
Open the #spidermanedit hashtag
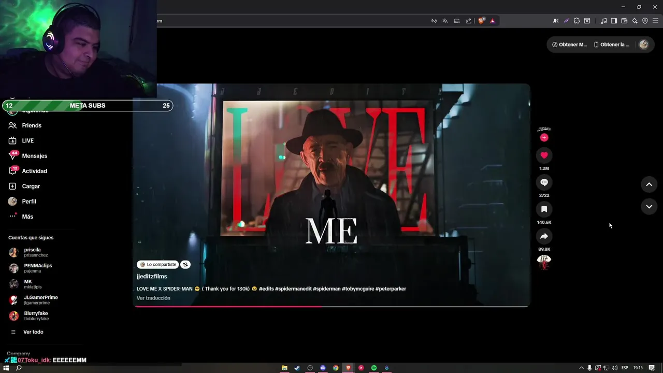click(x=293, y=289)
